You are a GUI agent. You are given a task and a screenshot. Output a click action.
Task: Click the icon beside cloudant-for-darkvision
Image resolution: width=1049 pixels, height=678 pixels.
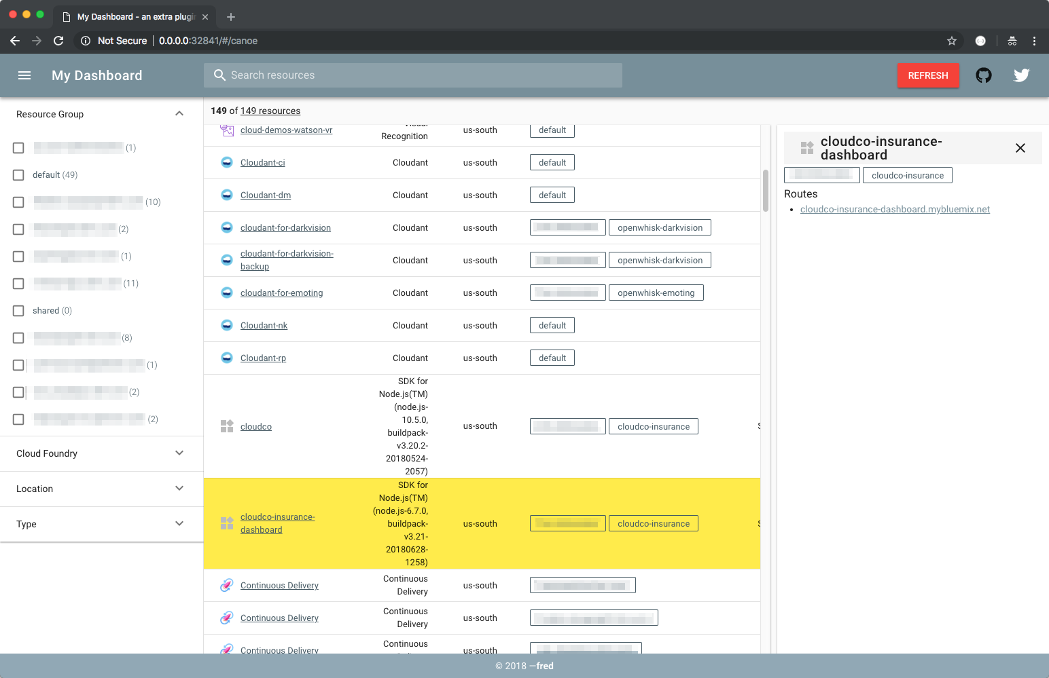(x=227, y=227)
